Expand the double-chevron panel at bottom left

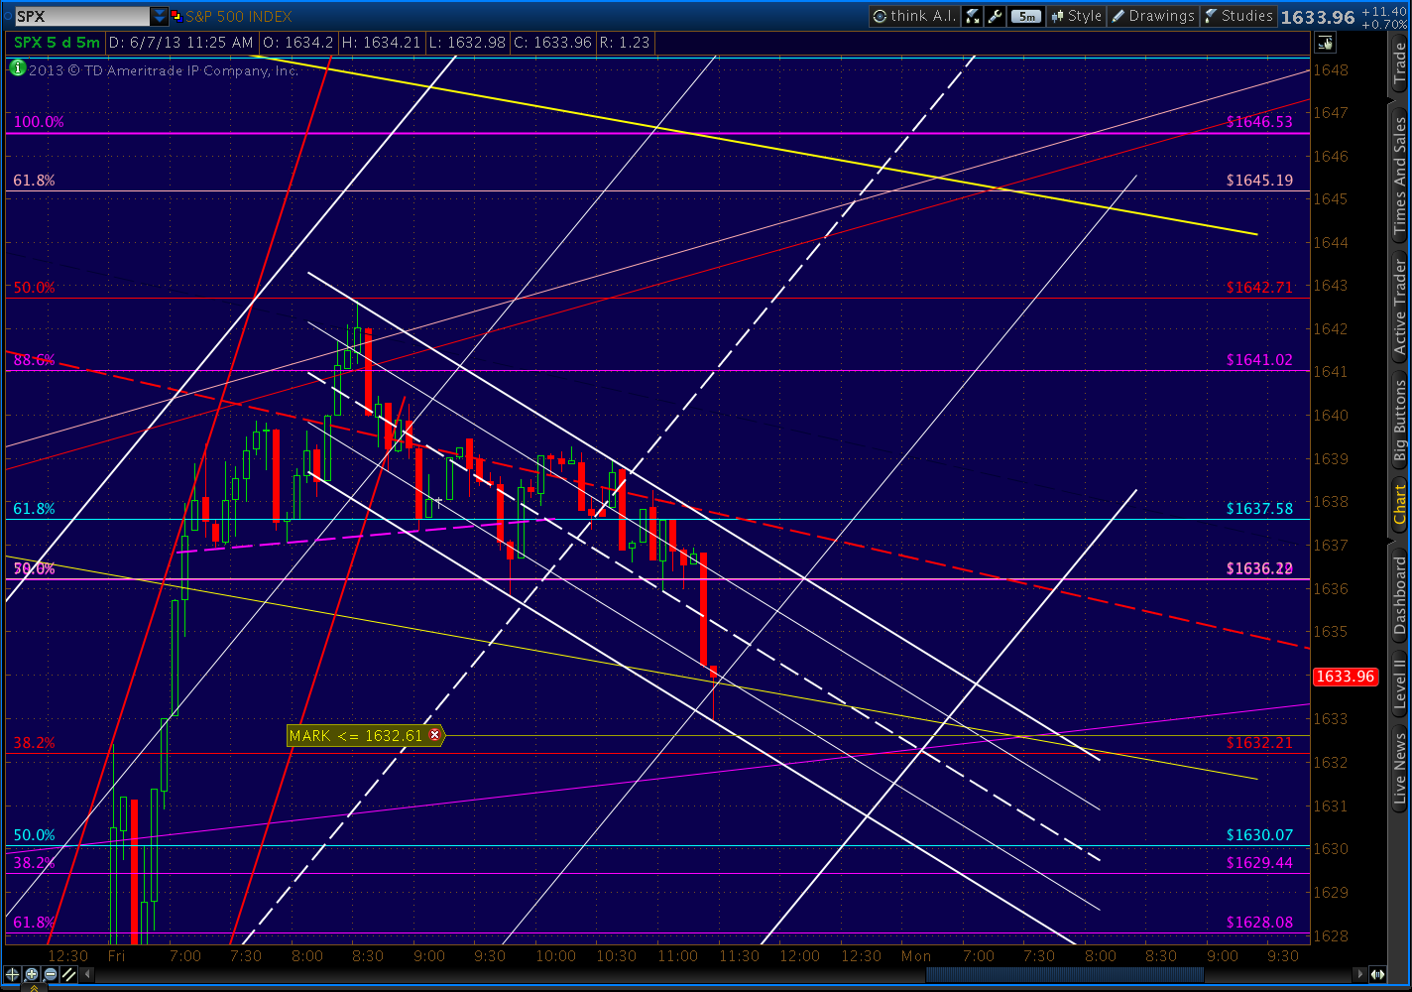click(36, 987)
